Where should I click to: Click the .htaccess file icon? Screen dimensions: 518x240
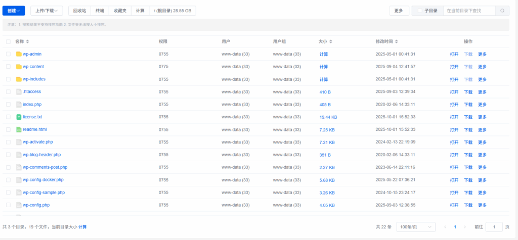pos(19,92)
